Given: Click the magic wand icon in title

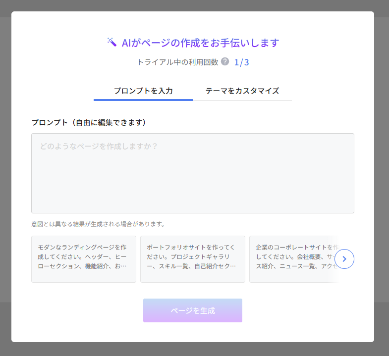Looking at the screenshot, I should [111, 42].
